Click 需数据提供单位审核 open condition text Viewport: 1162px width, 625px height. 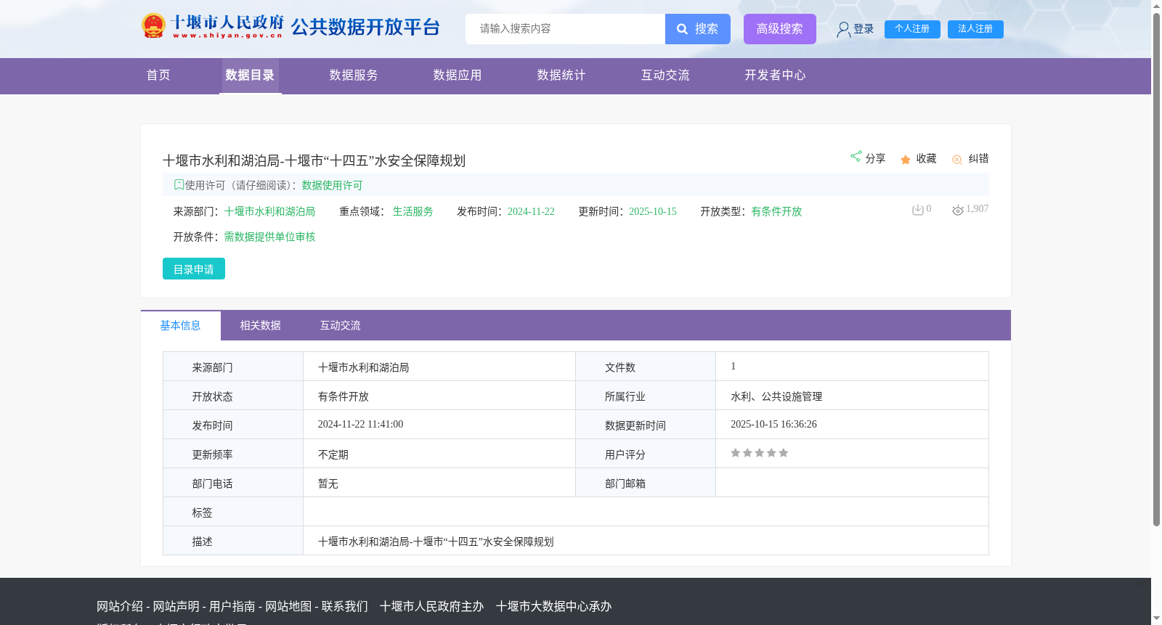[x=269, y=237]
